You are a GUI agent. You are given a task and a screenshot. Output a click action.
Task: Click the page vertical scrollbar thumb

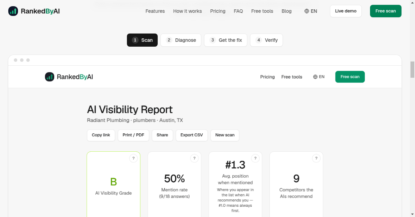pos(412,70)
